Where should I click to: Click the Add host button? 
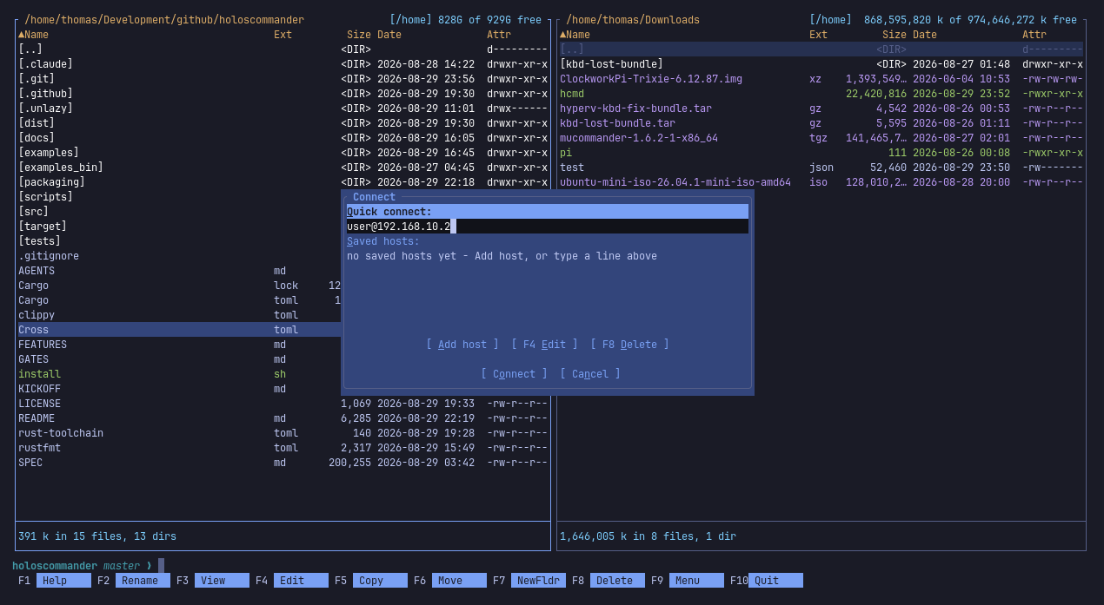(462, 345)
